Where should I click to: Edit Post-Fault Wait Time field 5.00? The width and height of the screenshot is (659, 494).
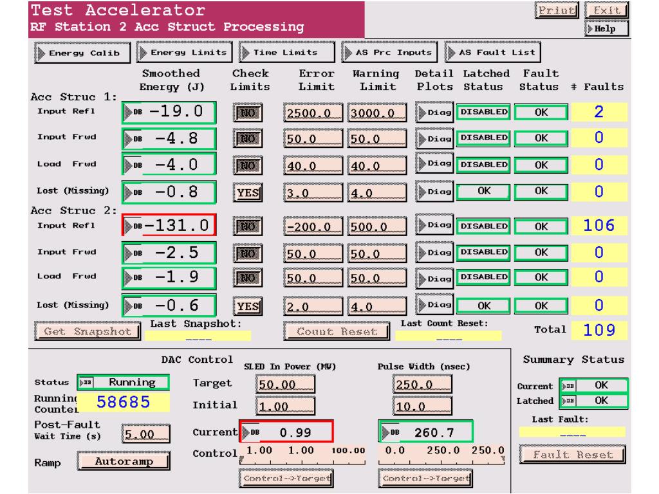pos(146,434)
